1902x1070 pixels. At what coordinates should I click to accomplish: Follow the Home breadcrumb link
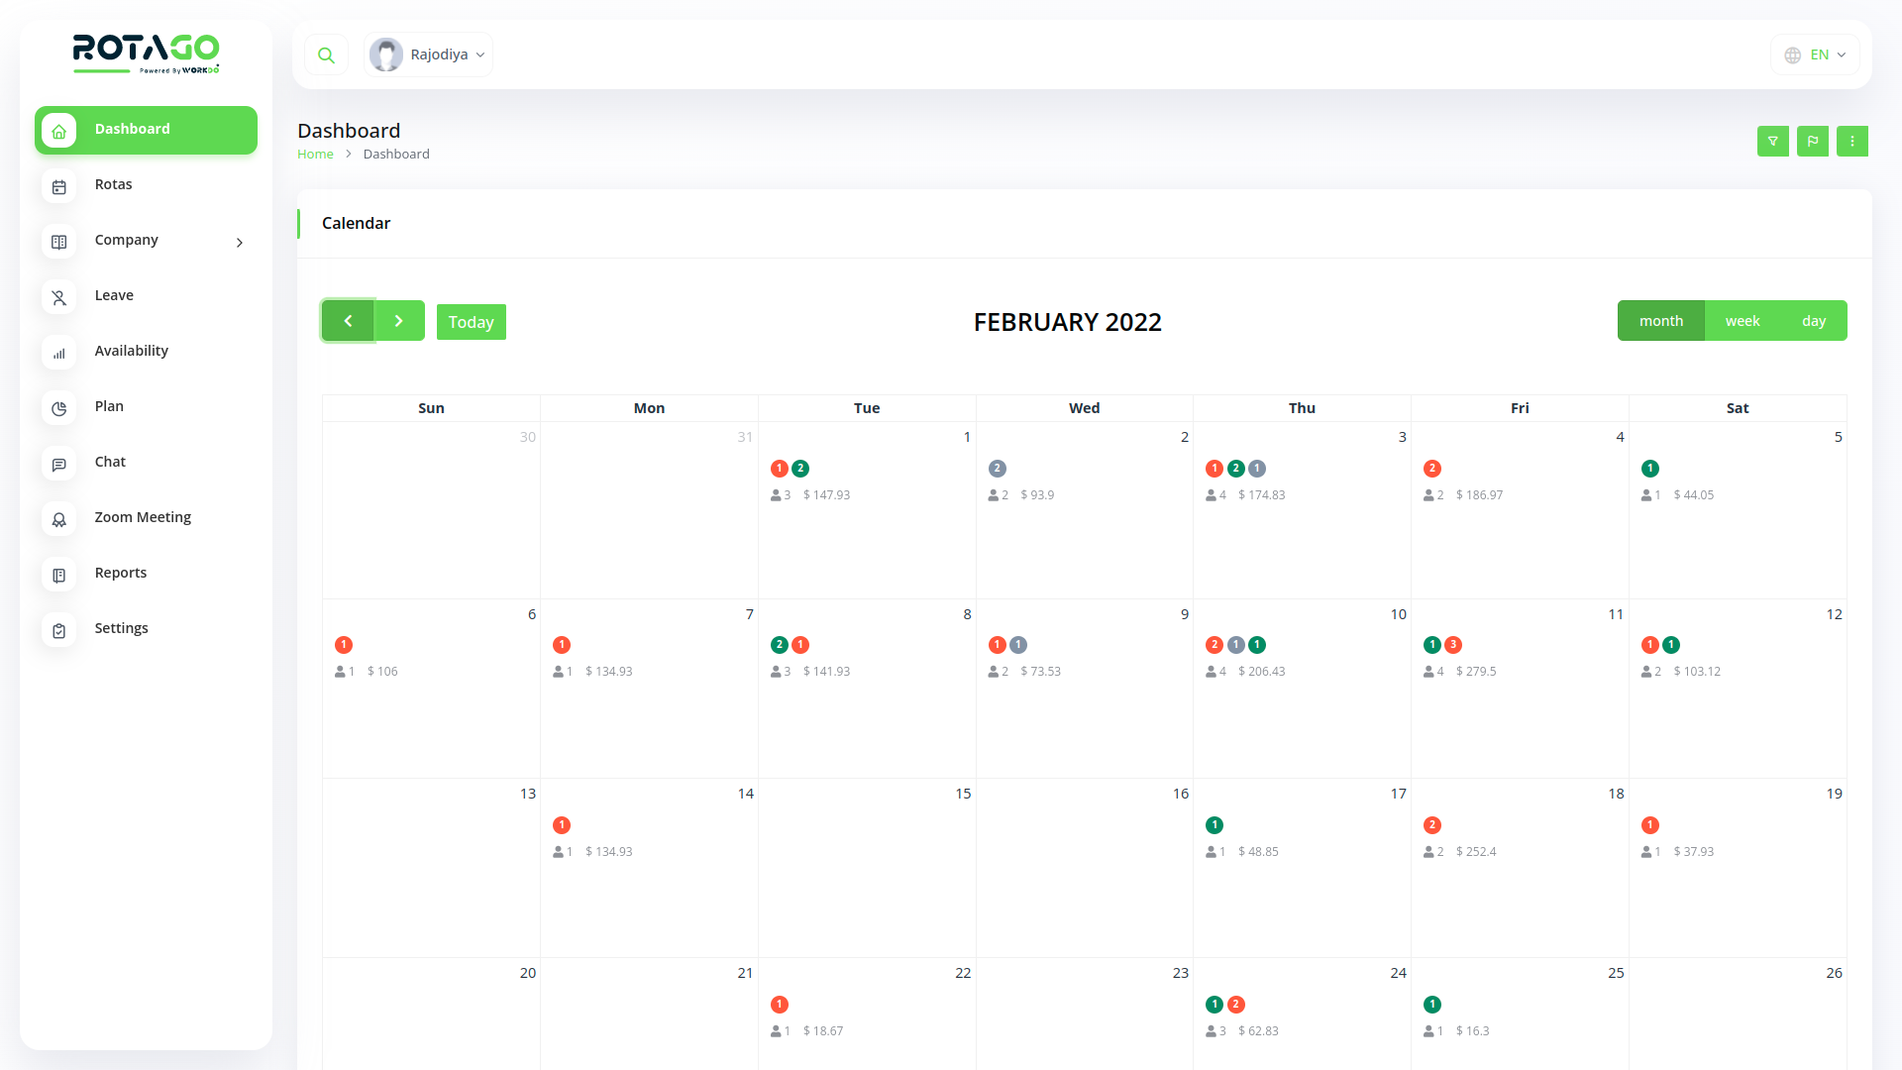(315, 154)
